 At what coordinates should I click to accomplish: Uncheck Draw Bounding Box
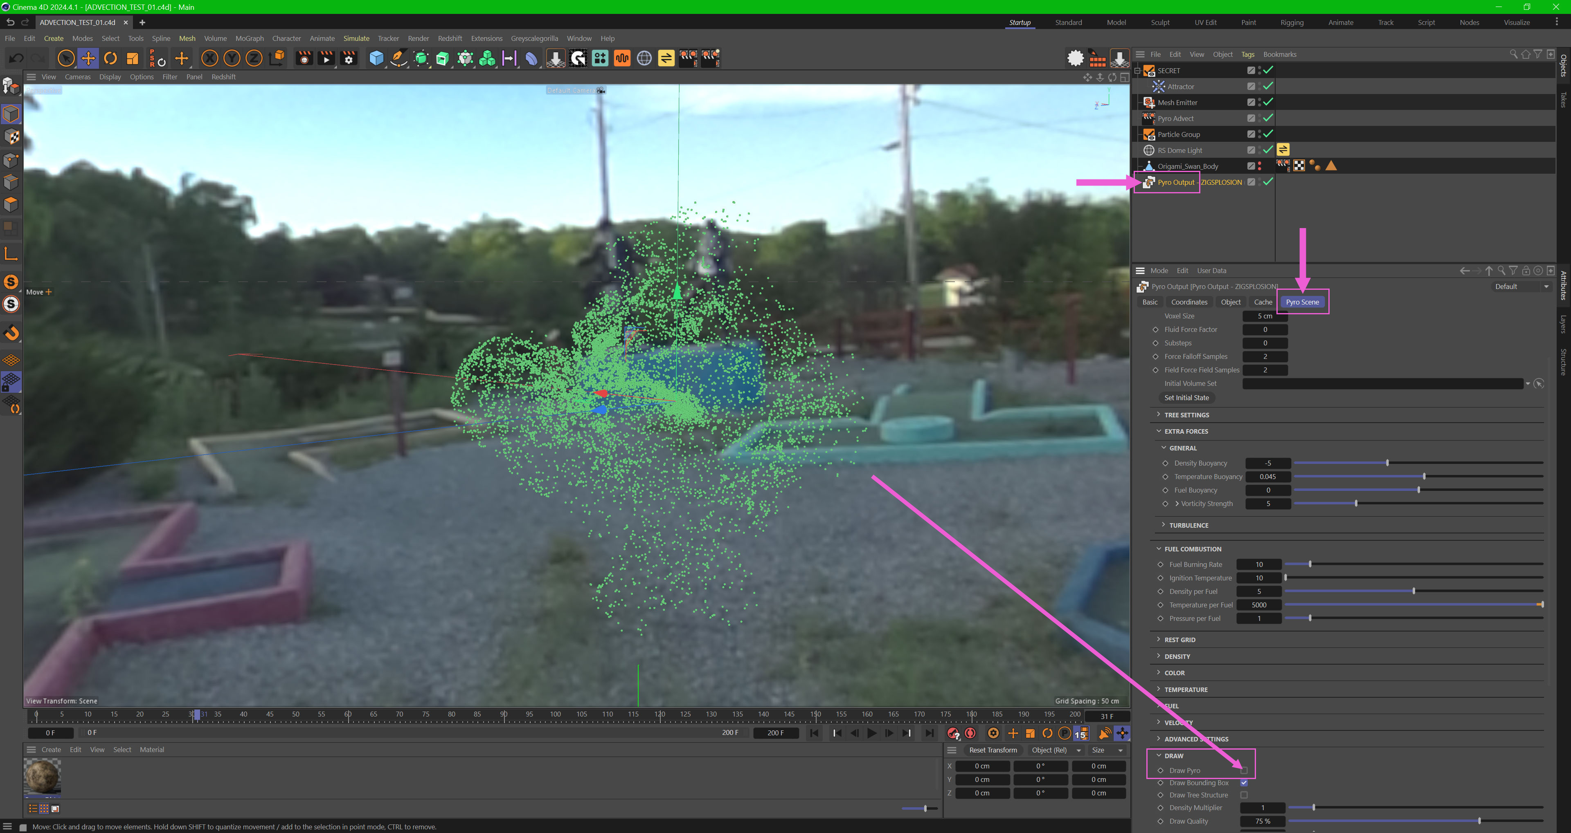(1244, 783)
